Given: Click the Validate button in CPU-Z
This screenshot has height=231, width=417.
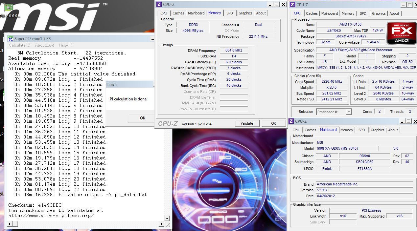Looking at the screenshot, I should click(x=247, y=123).
